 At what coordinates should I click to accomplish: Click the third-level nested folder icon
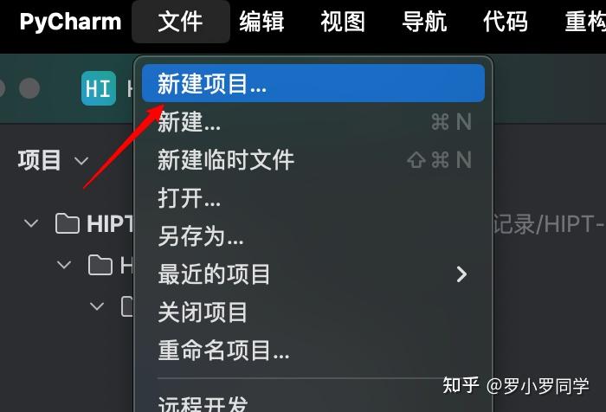pyautogui.click(x=127, y=306)
